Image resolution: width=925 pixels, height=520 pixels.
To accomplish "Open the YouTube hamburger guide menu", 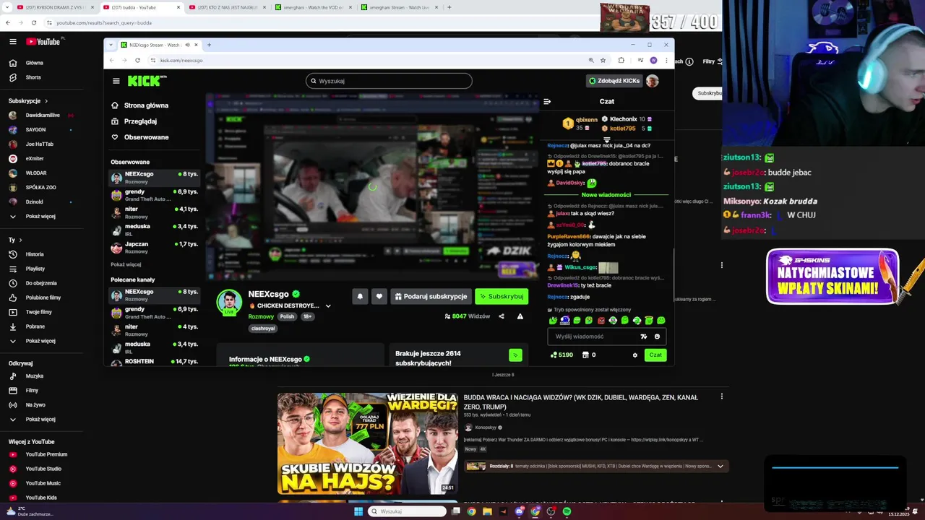I will pyautogui.click(x=12, y=42).
